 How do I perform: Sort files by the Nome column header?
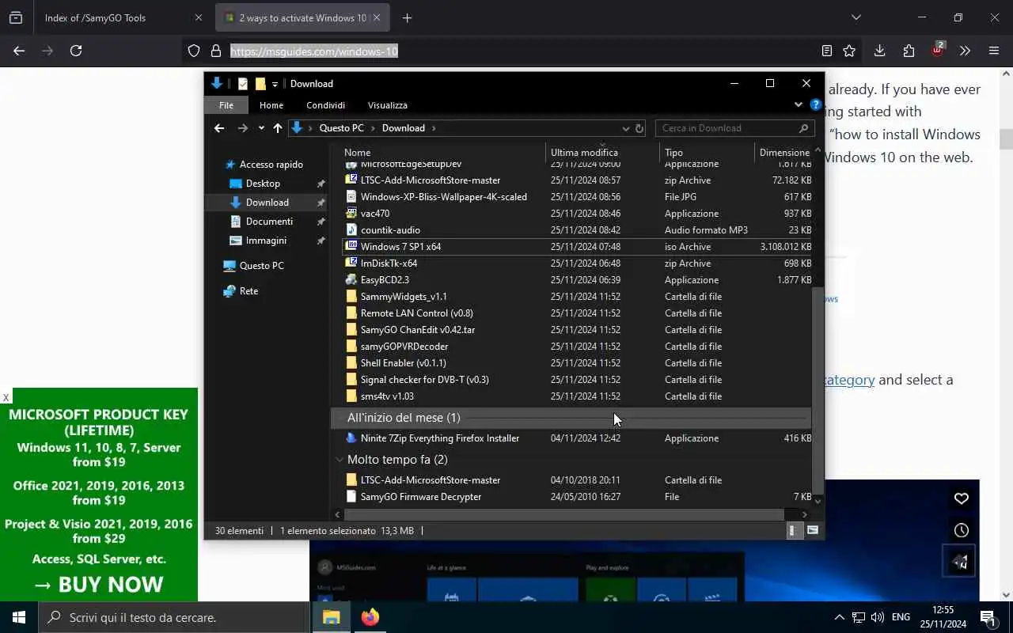443,153
